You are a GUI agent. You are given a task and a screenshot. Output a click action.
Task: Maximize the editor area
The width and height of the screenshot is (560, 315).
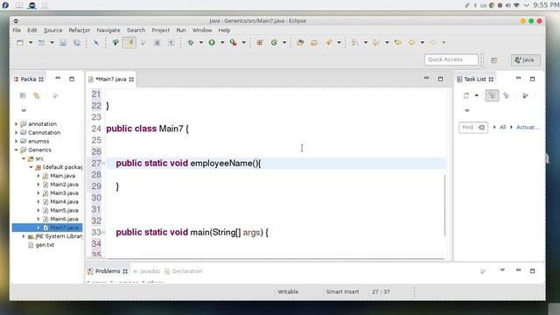(x=440, y=80)
